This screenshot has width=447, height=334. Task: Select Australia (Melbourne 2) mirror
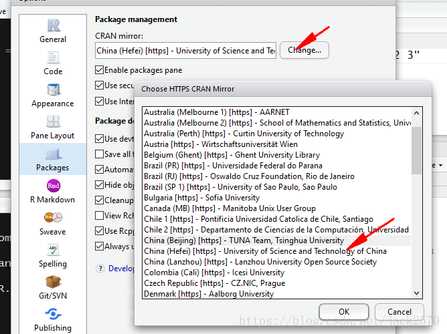[x=277, y=123]
